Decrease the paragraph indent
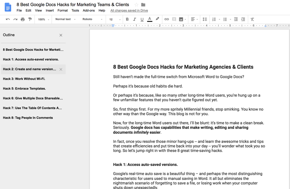The image size is (290, 189). pyautogui.click(x=236, y=19)
